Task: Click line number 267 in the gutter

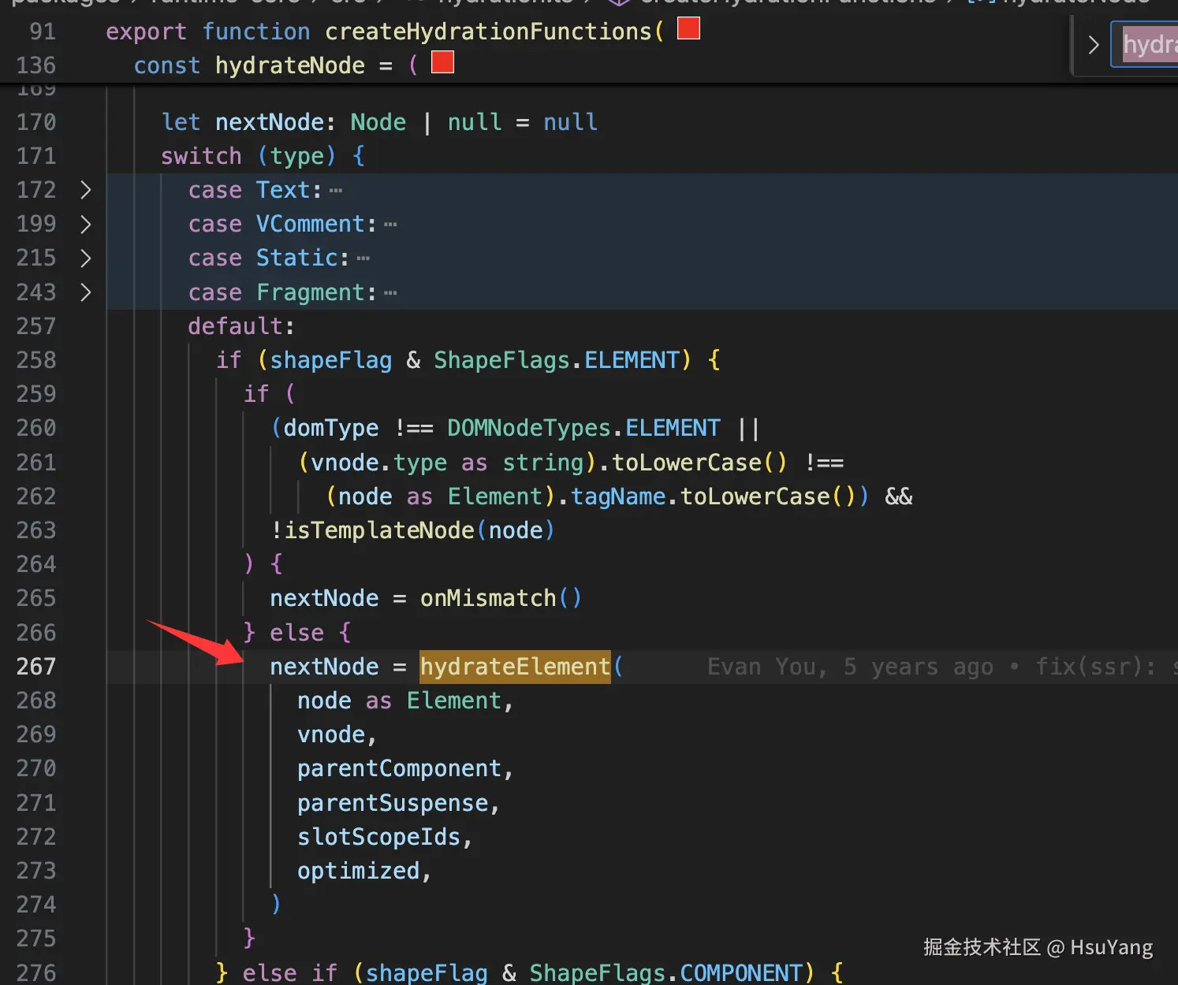Action: coord(36,667)
